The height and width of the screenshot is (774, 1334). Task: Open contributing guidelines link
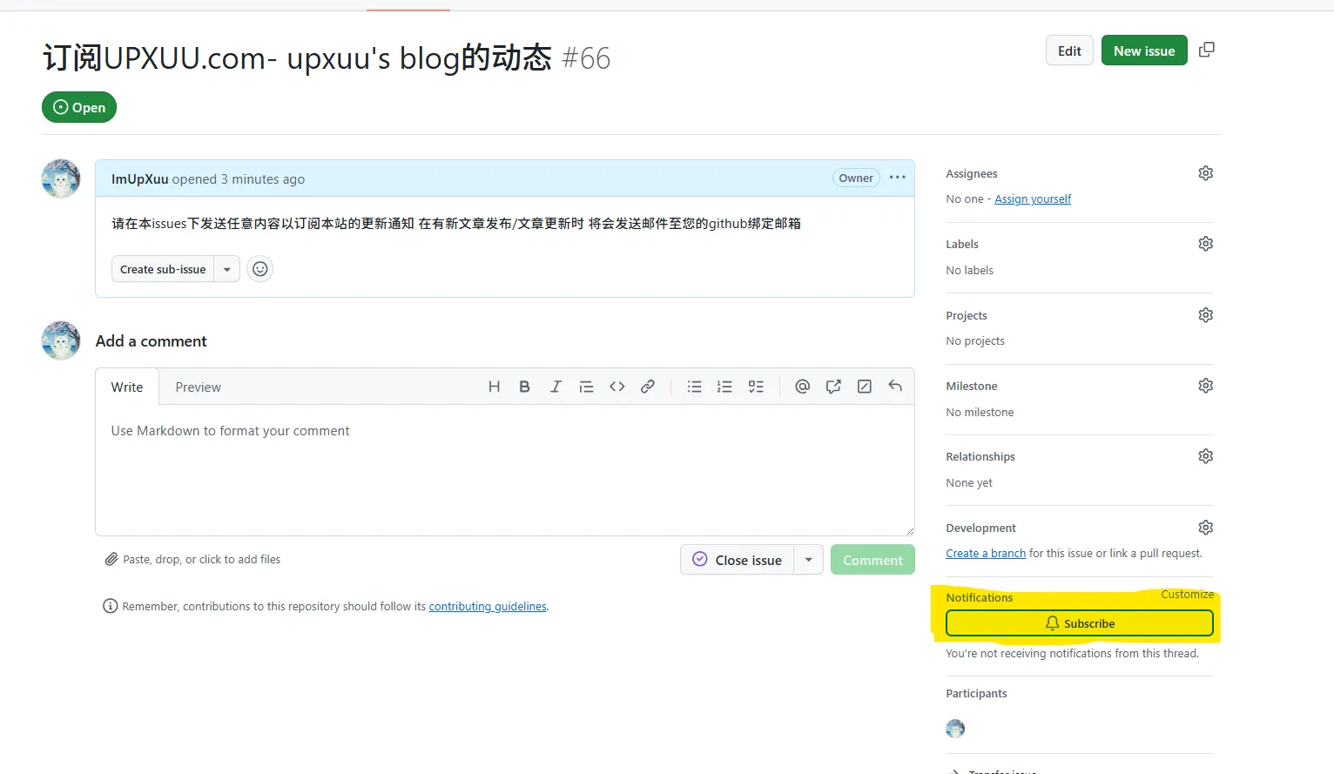click(x=488, y=607)
